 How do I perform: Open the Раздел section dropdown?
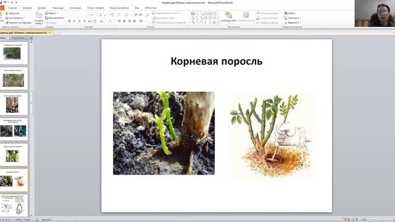(x=51, y=22)
